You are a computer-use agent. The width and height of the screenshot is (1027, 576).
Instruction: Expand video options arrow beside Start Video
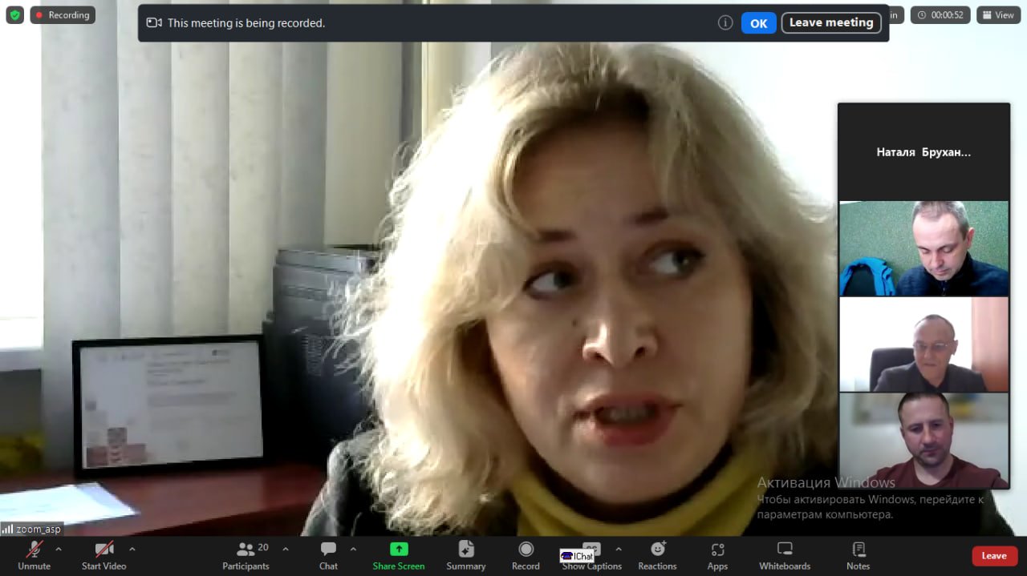(x=132, y=550)
